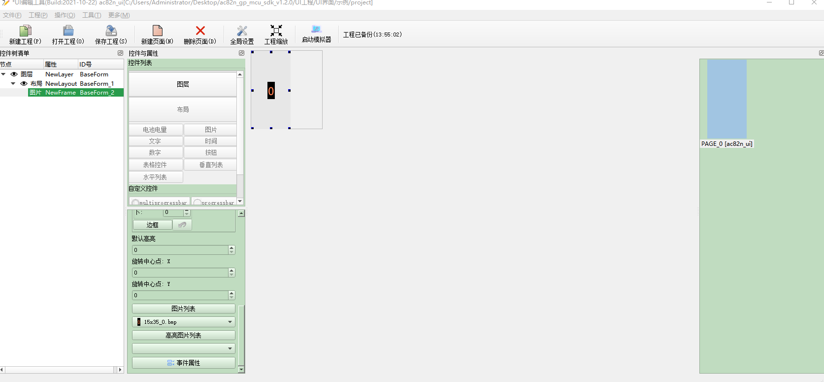Image resolution: width=824 pixels, height=382 pixels.
Task: Open a project with 打开工程 icon
Action: click(x=68, y=31)
